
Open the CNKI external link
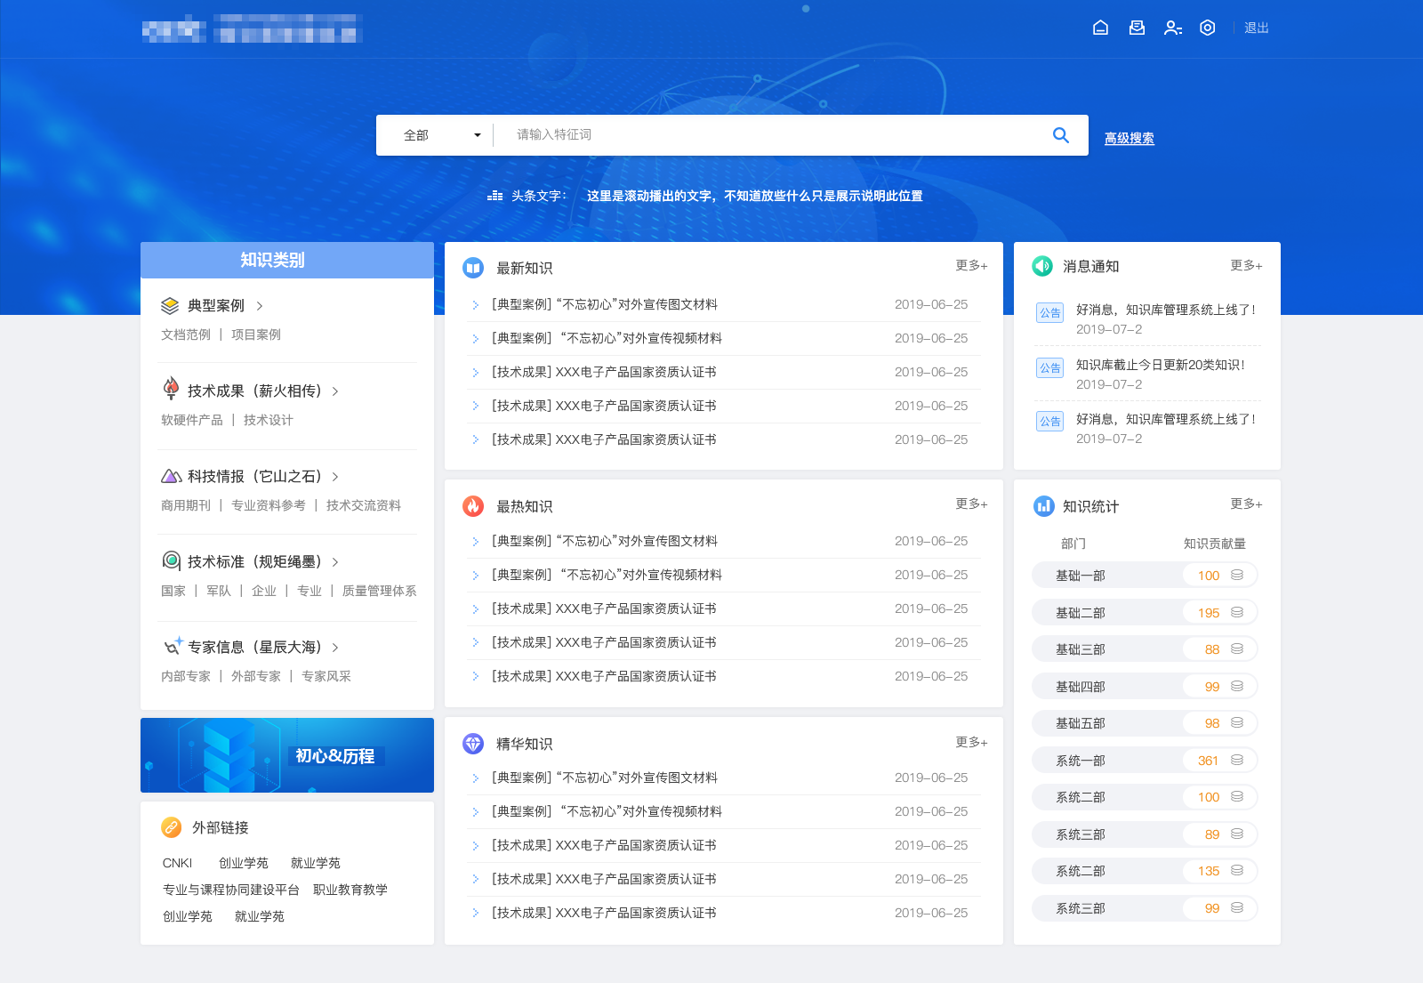coord(176,862)
